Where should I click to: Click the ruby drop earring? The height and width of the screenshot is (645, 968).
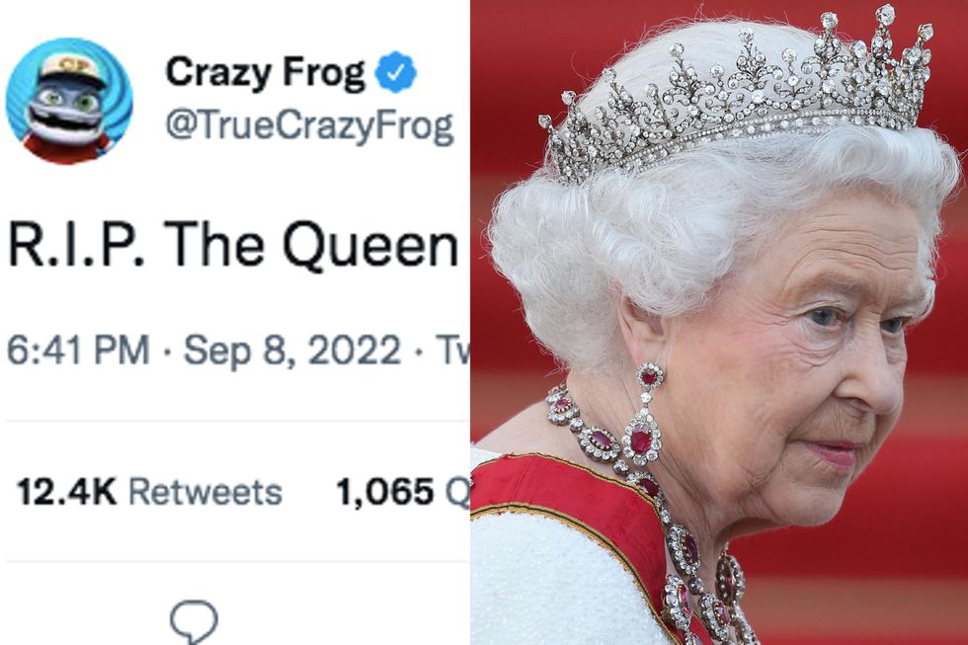(645, 420)
